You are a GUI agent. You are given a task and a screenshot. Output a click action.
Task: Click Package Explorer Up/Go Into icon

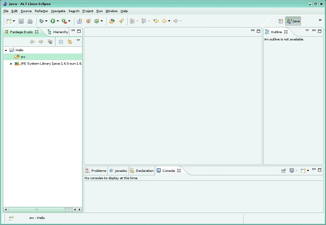click(50, 42)
